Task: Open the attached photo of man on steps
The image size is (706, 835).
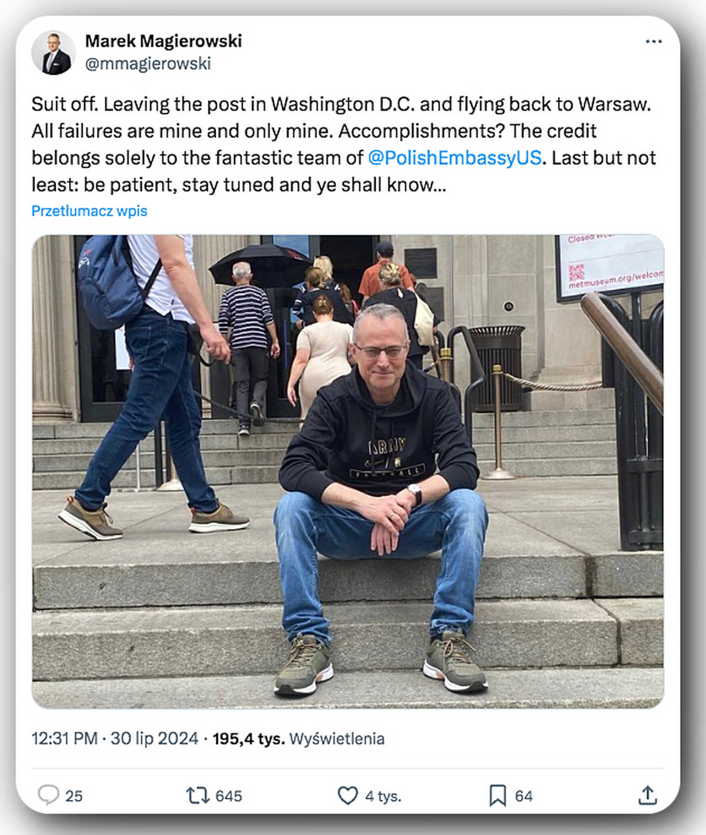Action: coord(348,472)
